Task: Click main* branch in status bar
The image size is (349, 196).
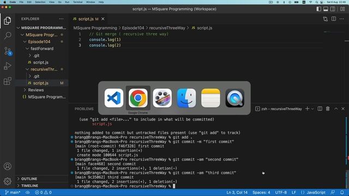Action: 13,192
